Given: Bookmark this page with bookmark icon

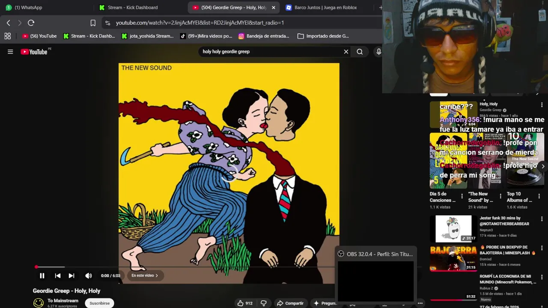Looking at the screenshot, I should pyautogui.click(x=93, y=23).
